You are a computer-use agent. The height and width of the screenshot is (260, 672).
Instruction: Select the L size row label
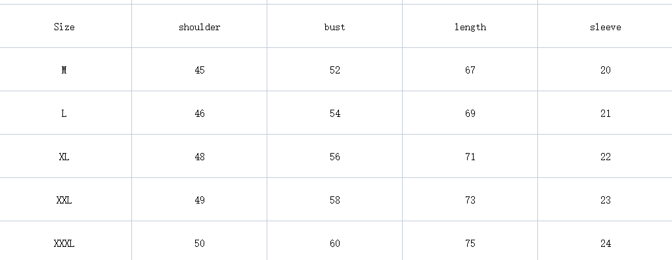pos(64,114)
